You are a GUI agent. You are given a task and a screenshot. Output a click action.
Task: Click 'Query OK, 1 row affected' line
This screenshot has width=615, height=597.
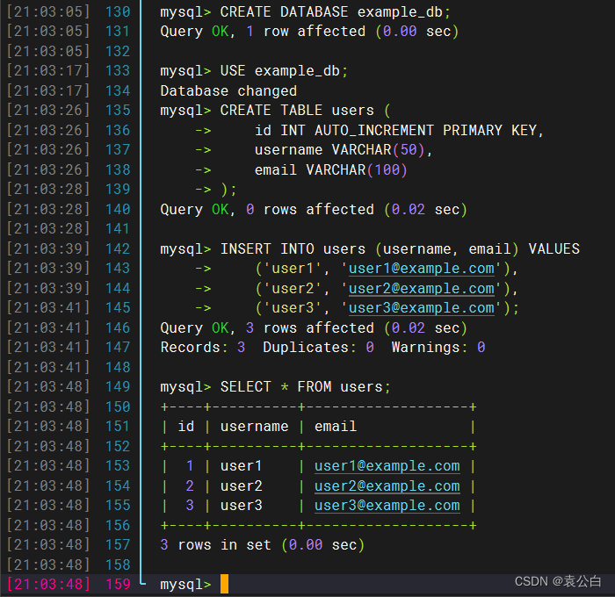pos(309,32)
